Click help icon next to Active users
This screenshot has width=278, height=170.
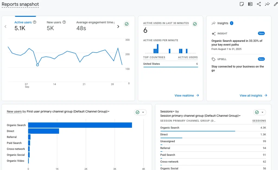34,22
